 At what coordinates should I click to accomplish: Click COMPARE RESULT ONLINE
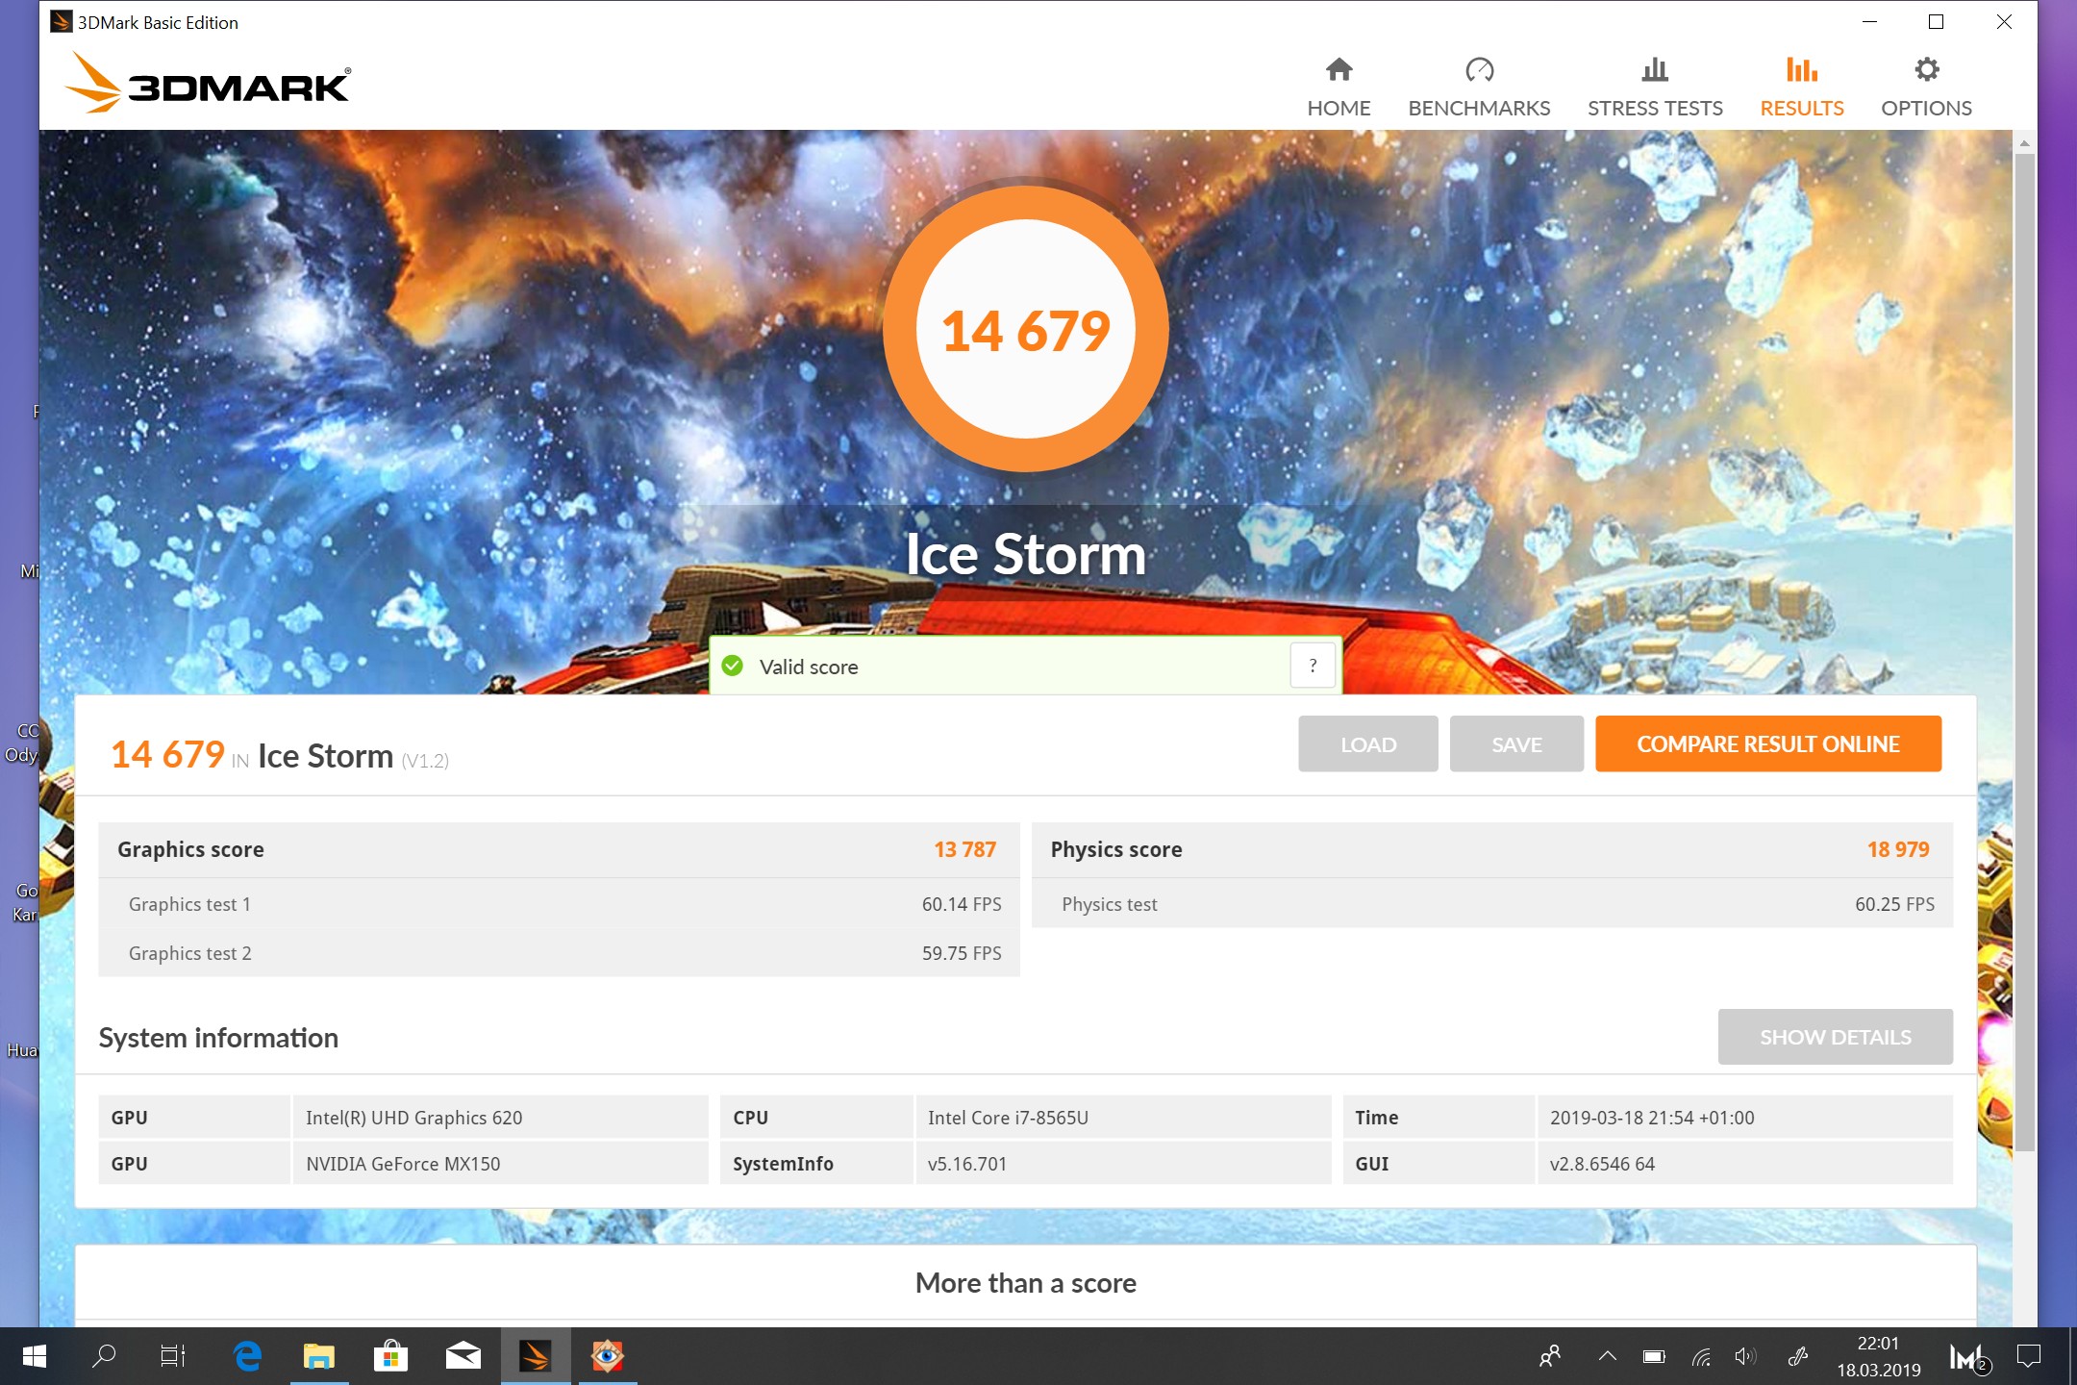(x=1767, y=743)
